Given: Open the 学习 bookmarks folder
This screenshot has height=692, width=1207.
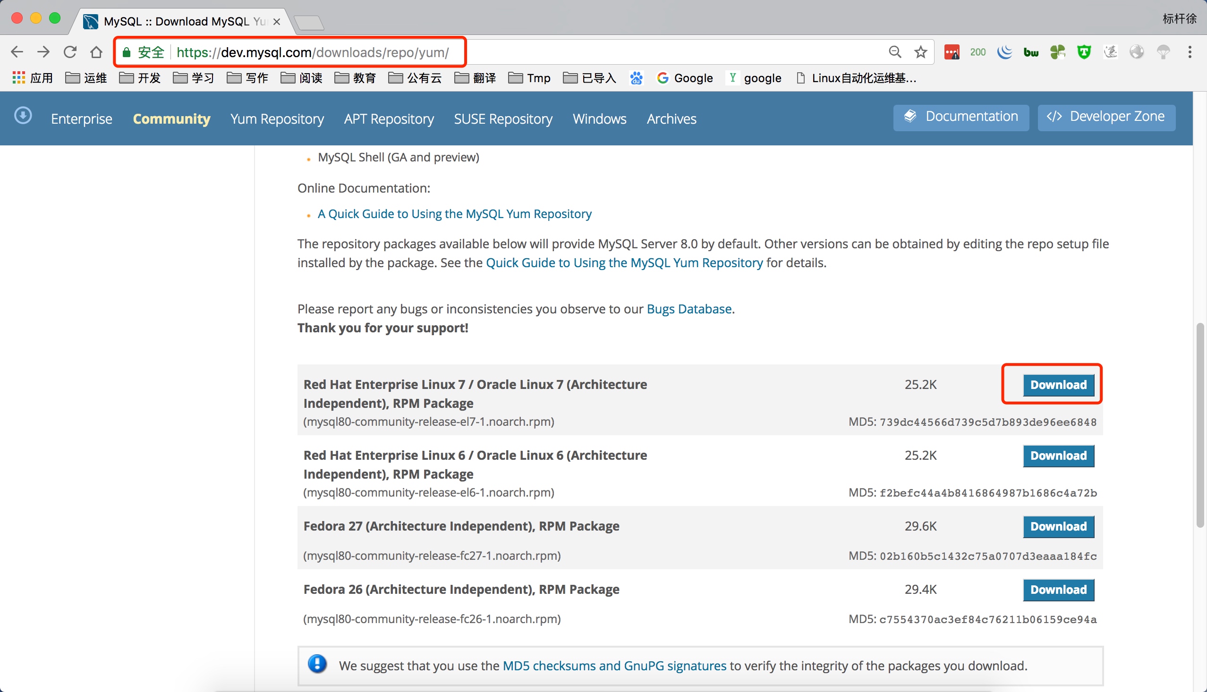Looking at the screenshot, I should pyautogui.click(x=194, y=78).
